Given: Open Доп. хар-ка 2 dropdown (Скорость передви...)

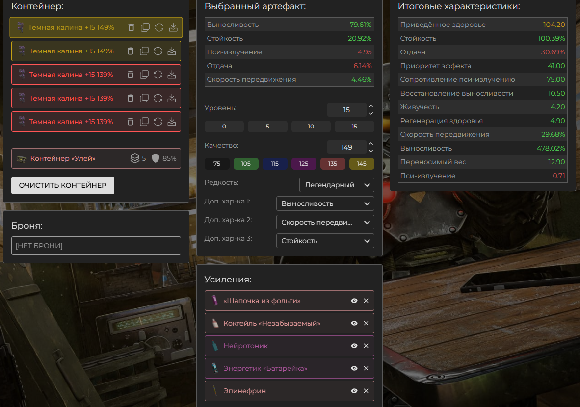Looking at the screenshot, I should [325, 222].
